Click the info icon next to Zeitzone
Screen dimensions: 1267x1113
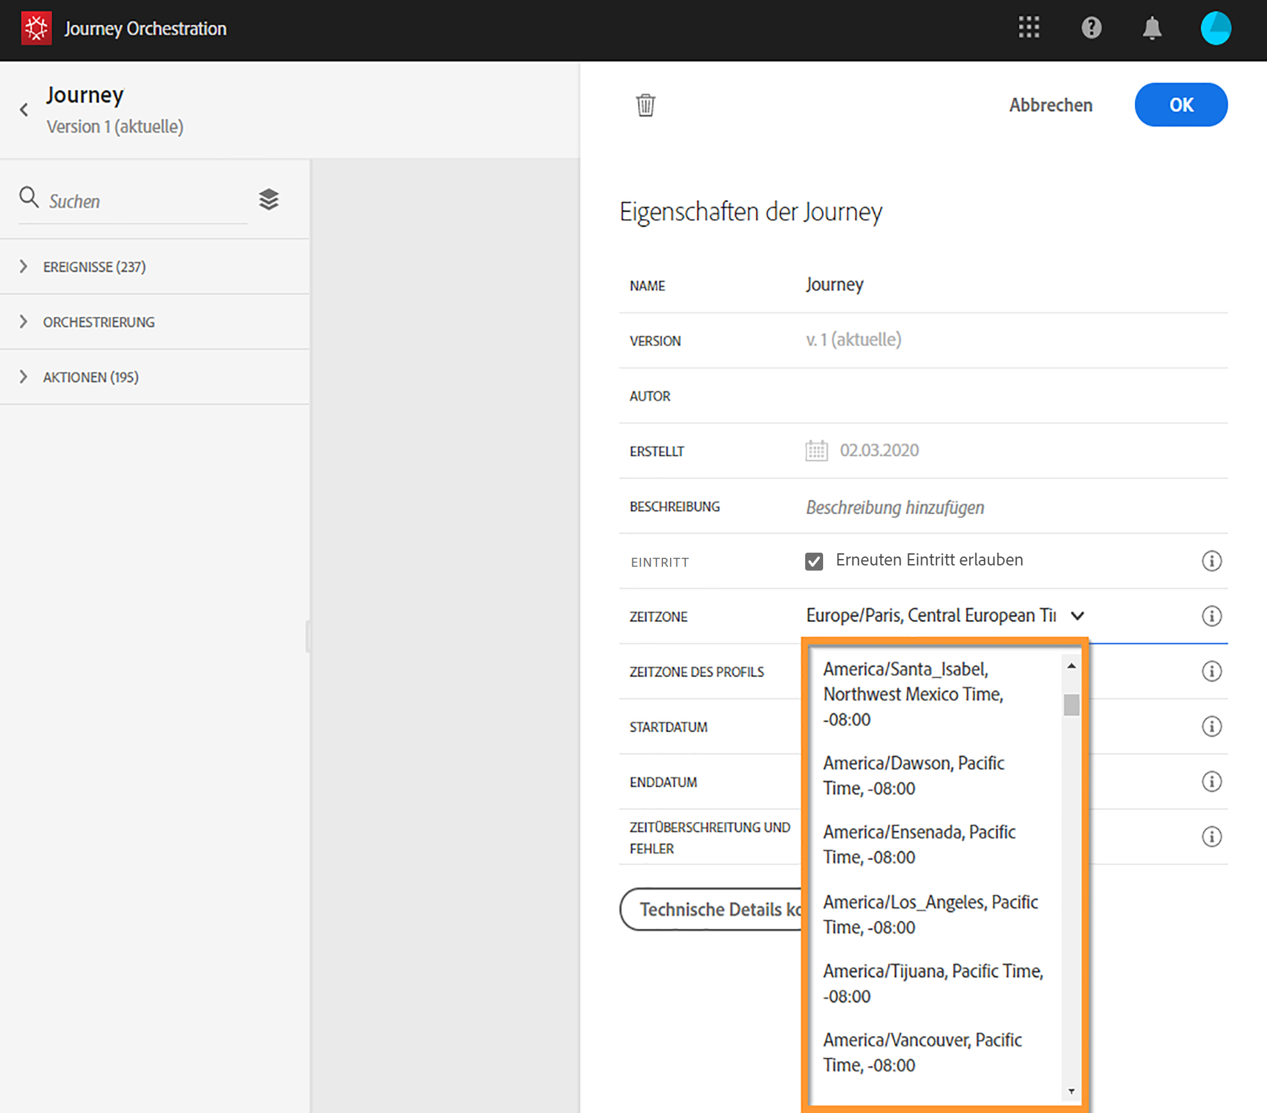1211,616
